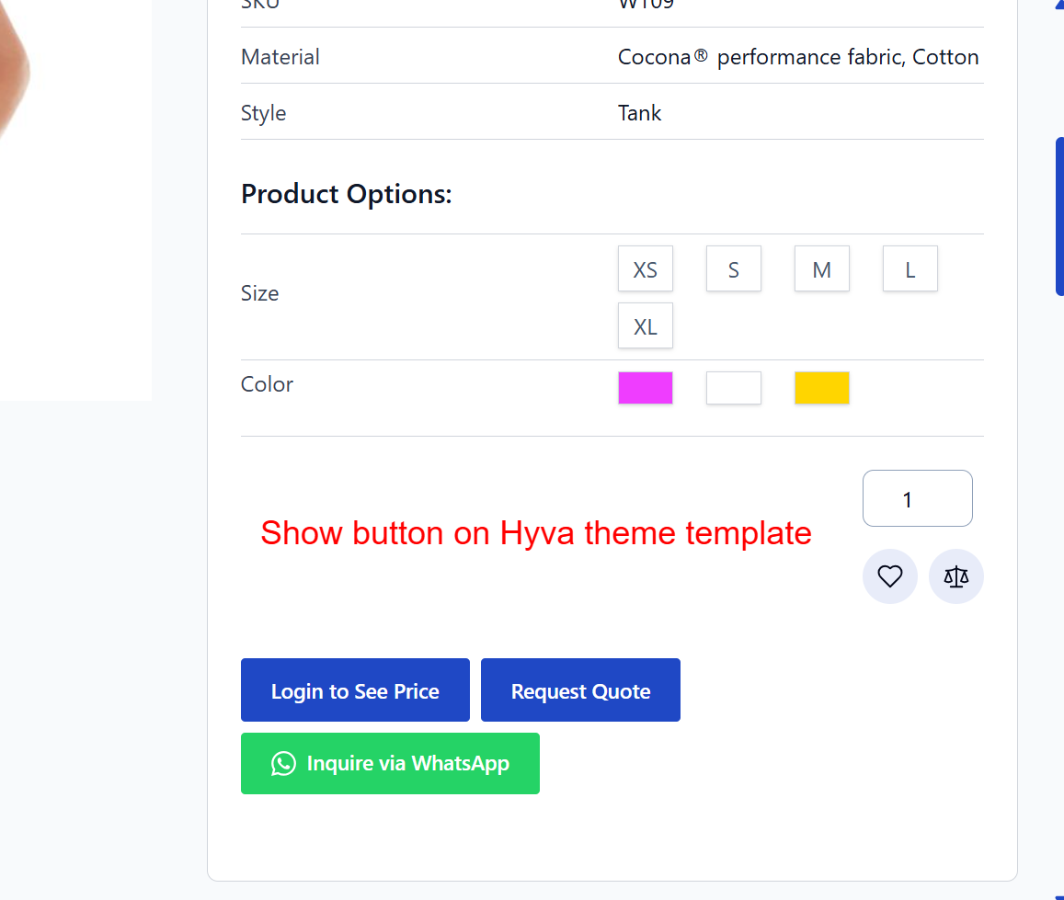Focus the quantity input field

pos(917,499)
